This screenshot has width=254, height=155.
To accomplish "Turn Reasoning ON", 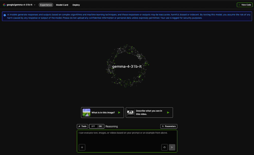I will pos(100,126).
